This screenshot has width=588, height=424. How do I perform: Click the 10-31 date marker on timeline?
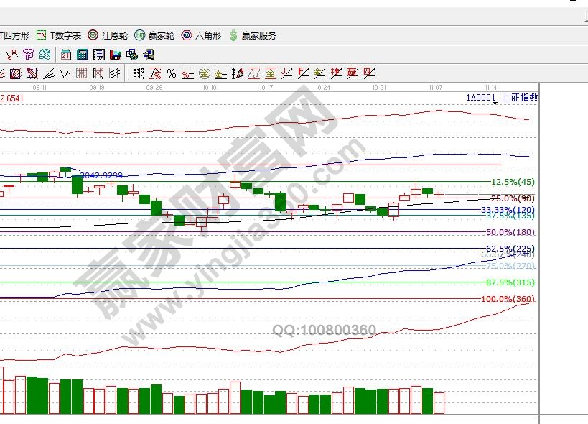pyautogui.click(x=379, y=87)
